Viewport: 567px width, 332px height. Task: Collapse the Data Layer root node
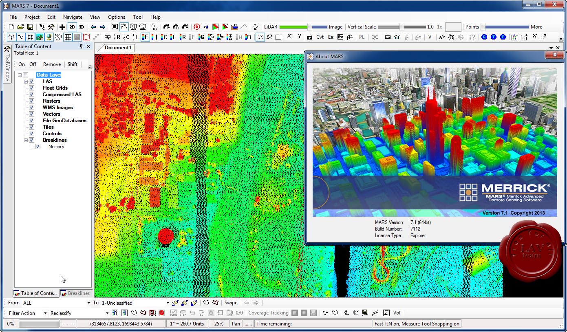point(20,75)
